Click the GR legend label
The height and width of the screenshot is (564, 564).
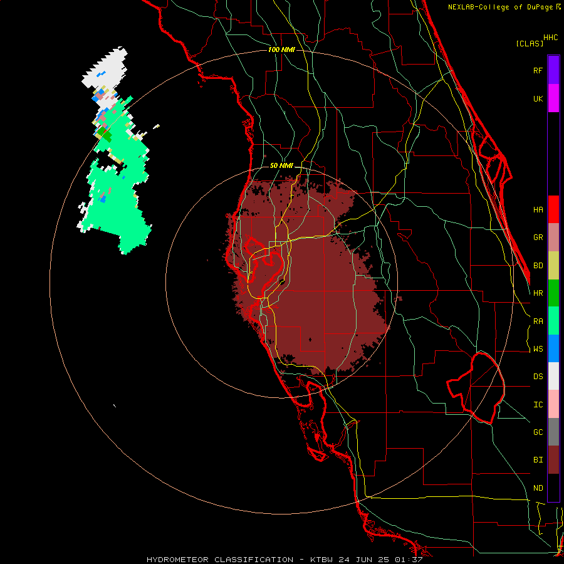pos(538,238)
